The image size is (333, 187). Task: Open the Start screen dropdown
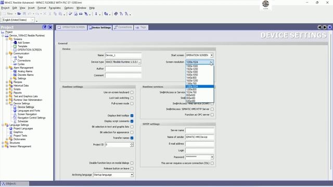click(x=212, y=56)
